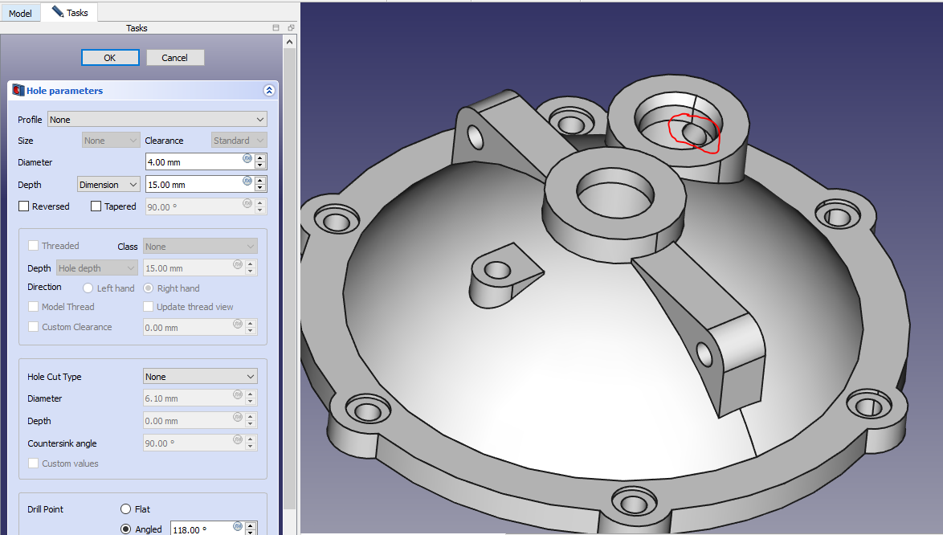Enable the Tapered checkbox
943x535 pixels.
pos(96,206)
